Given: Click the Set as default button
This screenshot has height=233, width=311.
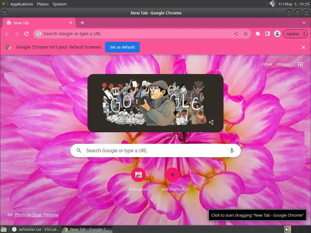Looking at the screenshot, I should tap(122, 47).
